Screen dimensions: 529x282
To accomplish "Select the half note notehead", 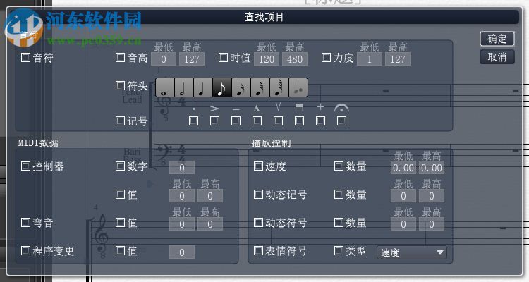I will [184, 87].
